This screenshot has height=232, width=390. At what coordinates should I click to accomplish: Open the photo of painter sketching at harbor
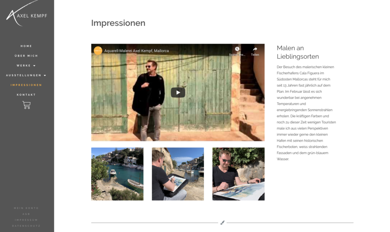click(178, 174)
